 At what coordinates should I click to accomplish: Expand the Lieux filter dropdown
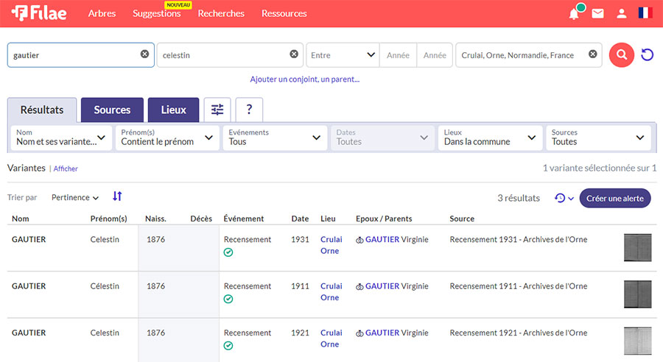point(490,138)
